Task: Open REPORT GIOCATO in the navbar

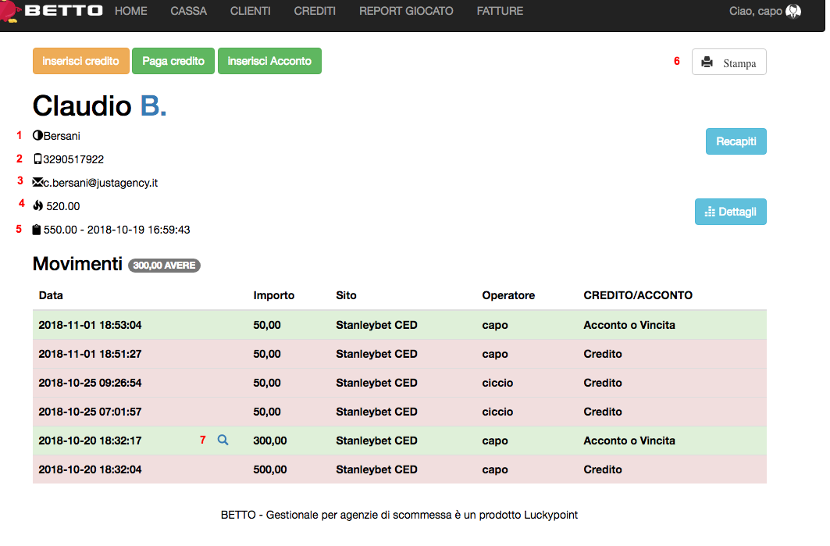Action: tap(406, 11)
